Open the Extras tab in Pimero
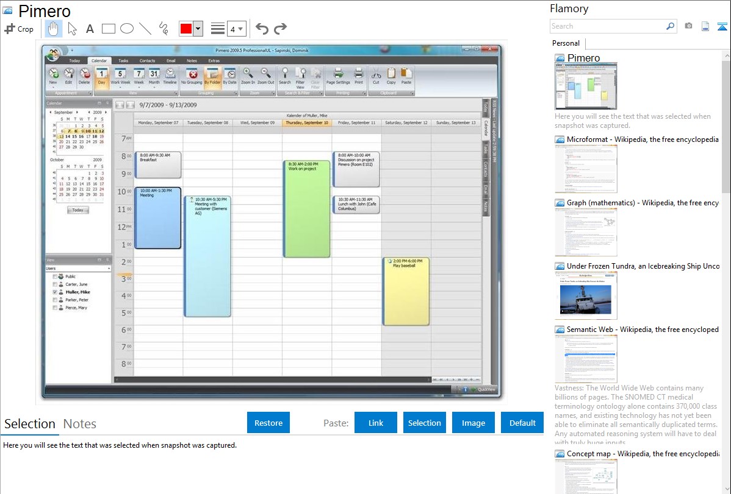 [214, 60]
